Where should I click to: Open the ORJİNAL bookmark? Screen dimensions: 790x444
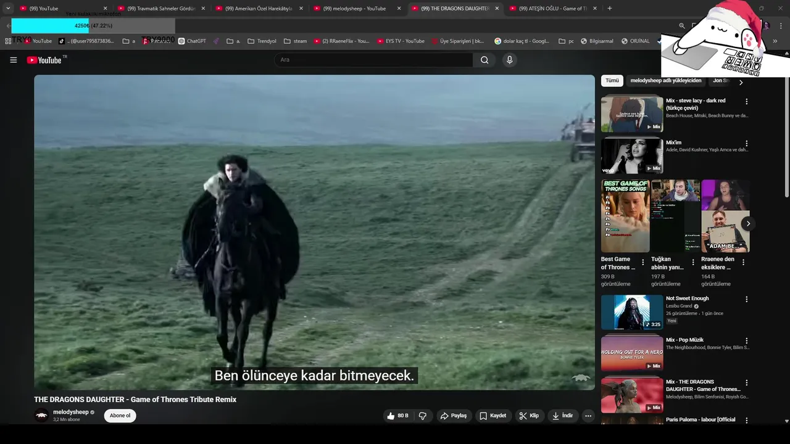[636, 41]
